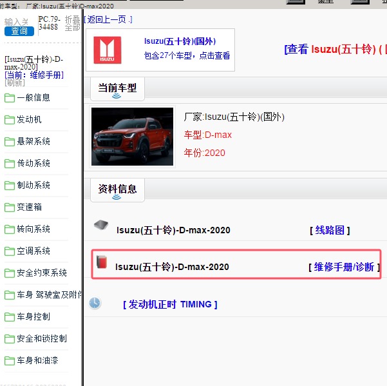Image resolution: width=387 pixels, height=386 pixels.
Task: Click folder icon beside 转向系统
Action: [x=10, y=229]
